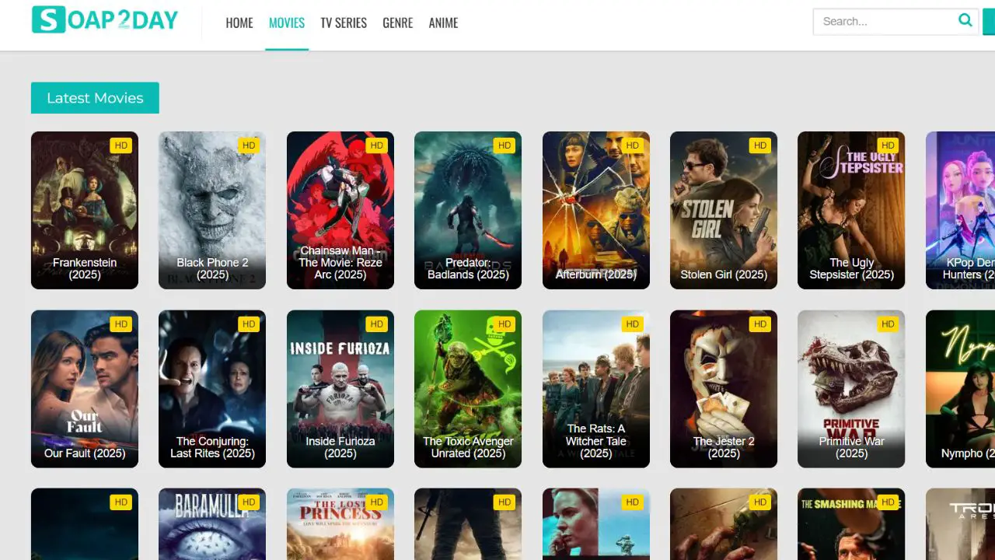Open Chainsaw Man Reze Arc movie
The image size is (995, 560).
pyautogui.click(x=340, y=210)
